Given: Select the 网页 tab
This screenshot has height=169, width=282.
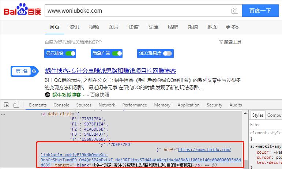Looking at the screenshot, I should coord(54,27).
